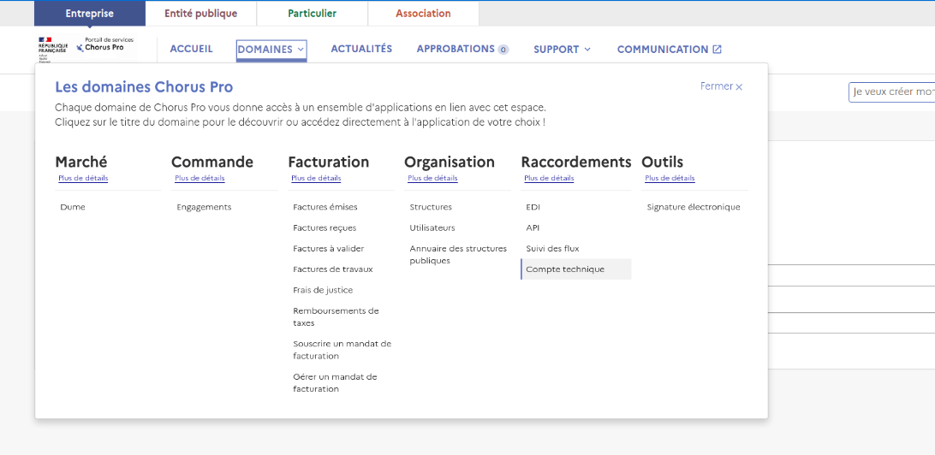Collapse the DOMAINES dropdown menu
The width and height of the screenshot is (935, 455).
pyautogui.click(x=271, y=50)
